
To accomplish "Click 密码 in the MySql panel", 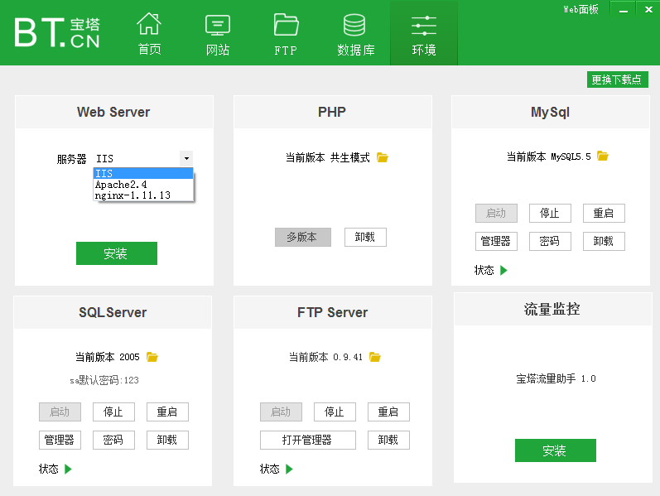I will pos(550,241).
